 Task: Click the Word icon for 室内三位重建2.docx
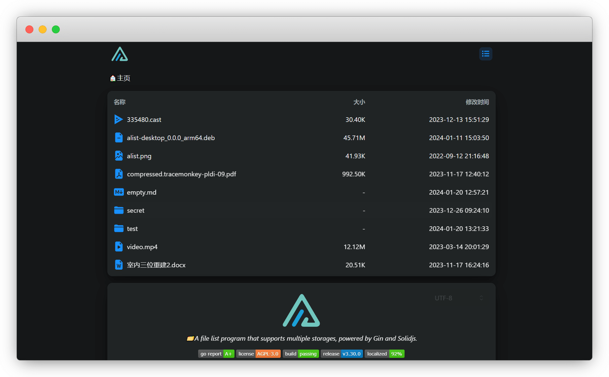tap(119, 265)
